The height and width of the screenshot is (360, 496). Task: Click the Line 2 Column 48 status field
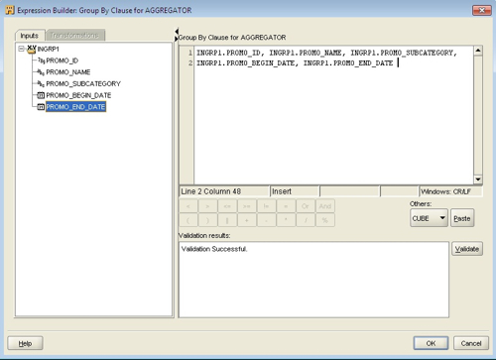[224, 191]
